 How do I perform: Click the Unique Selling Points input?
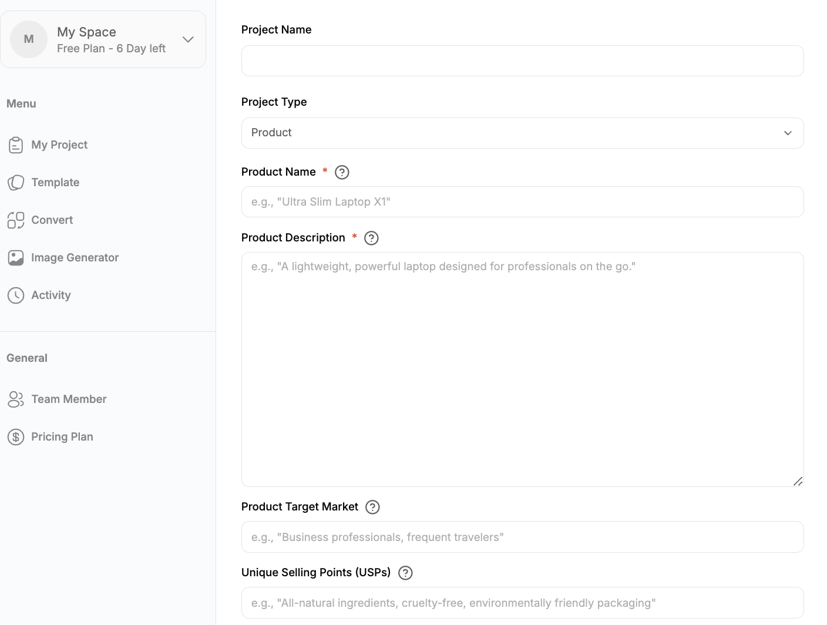(x=522, y=603)
